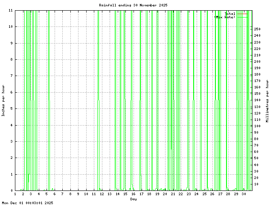Click the 240 tick on the millimetres axis
273x205 pixels.
click(257, 35)
